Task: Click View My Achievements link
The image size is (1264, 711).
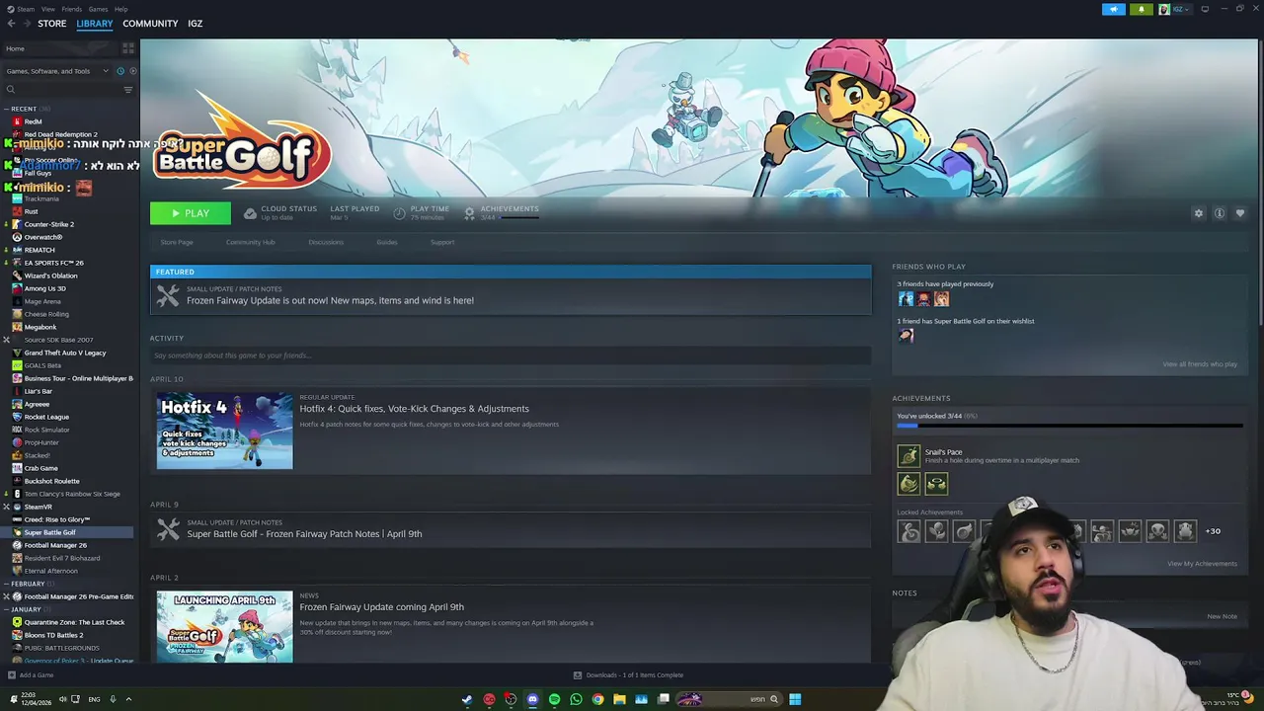Action: click(1202, 564)
